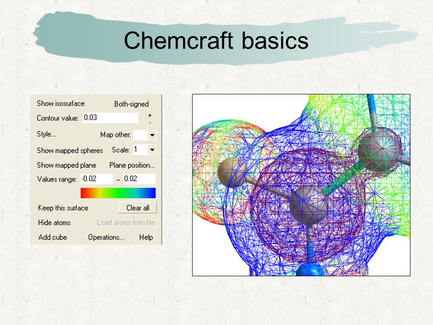Click the Contour value label
Viewport: 433px width, 325px height.
pos(58,118)
